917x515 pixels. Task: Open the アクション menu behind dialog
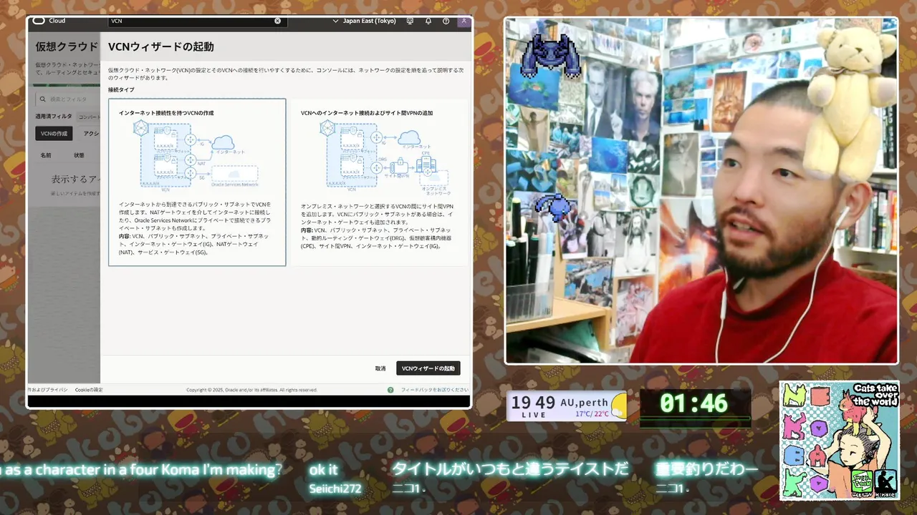point(91,134)
